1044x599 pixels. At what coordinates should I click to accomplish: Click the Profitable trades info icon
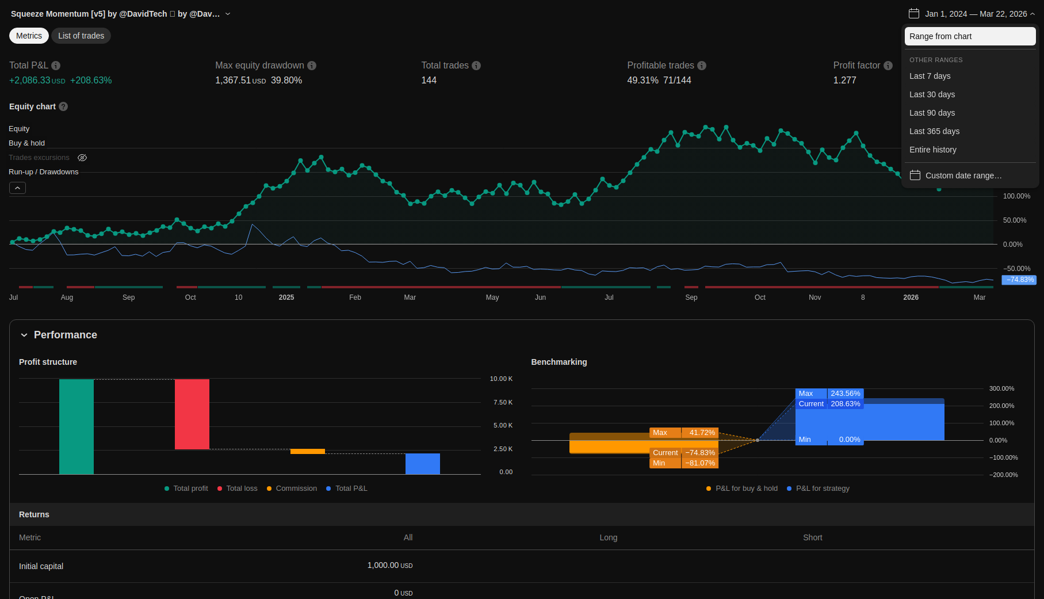[702, 66]
